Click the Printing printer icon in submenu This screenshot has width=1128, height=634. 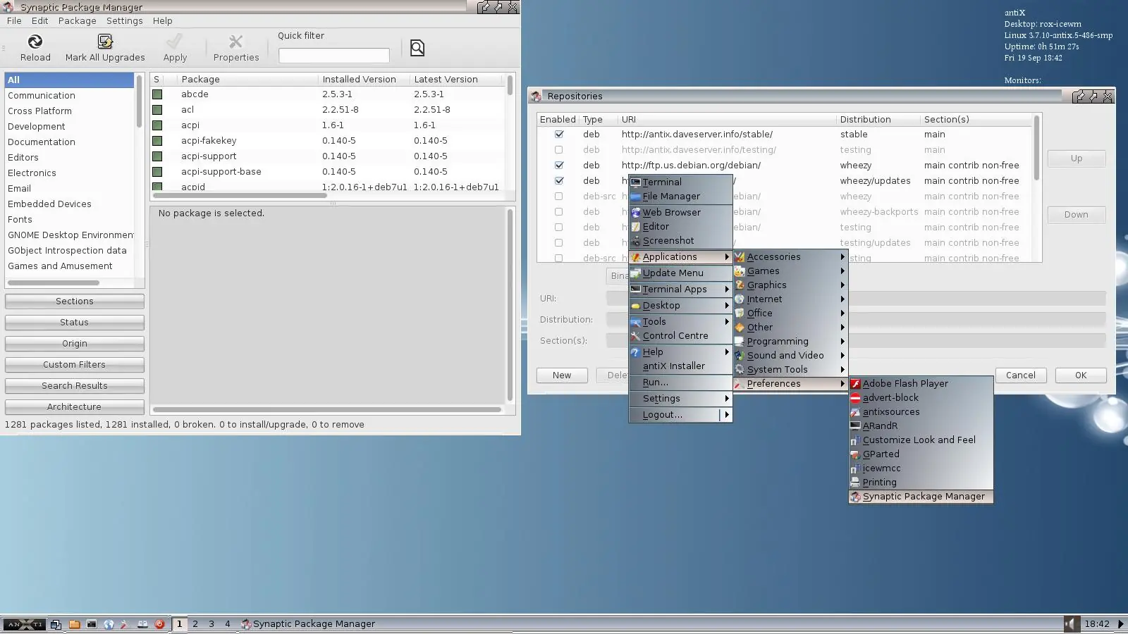855,483
